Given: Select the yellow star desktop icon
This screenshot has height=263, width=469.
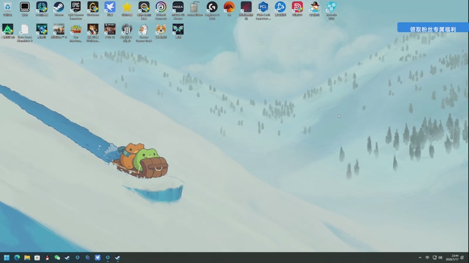Looking at the screenshot, I should coord(127,9).
